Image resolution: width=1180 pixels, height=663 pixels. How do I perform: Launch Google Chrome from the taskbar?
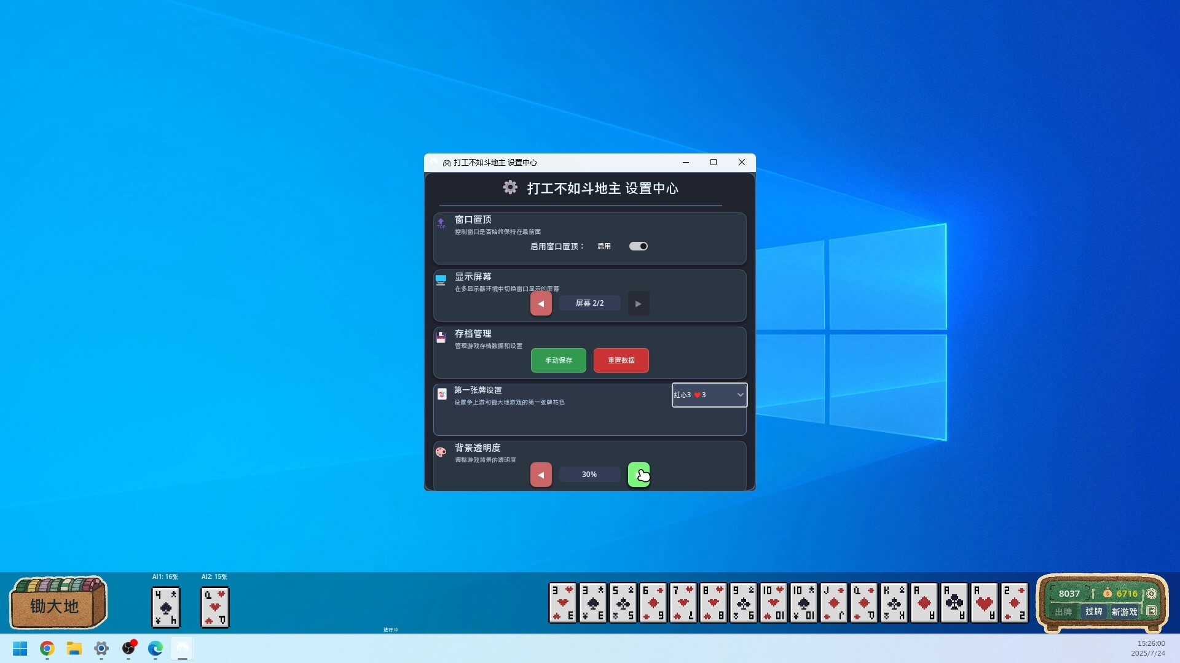[x=47, y=649]
